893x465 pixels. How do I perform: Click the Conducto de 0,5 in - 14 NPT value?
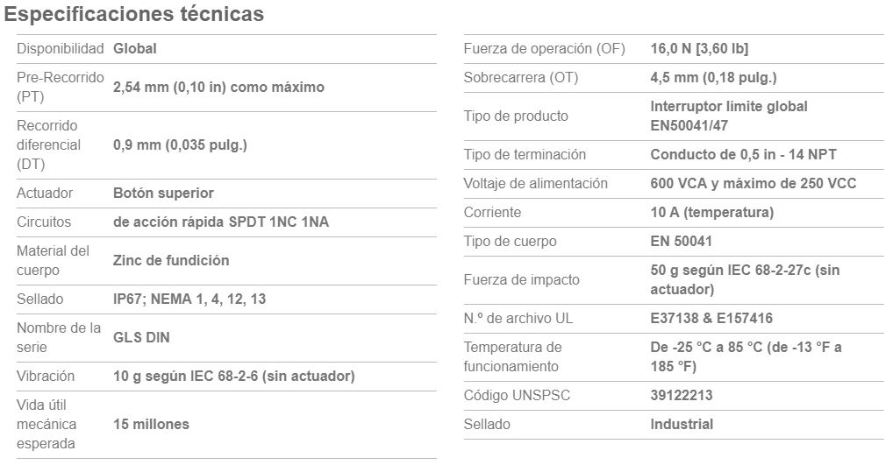point(743,155)
